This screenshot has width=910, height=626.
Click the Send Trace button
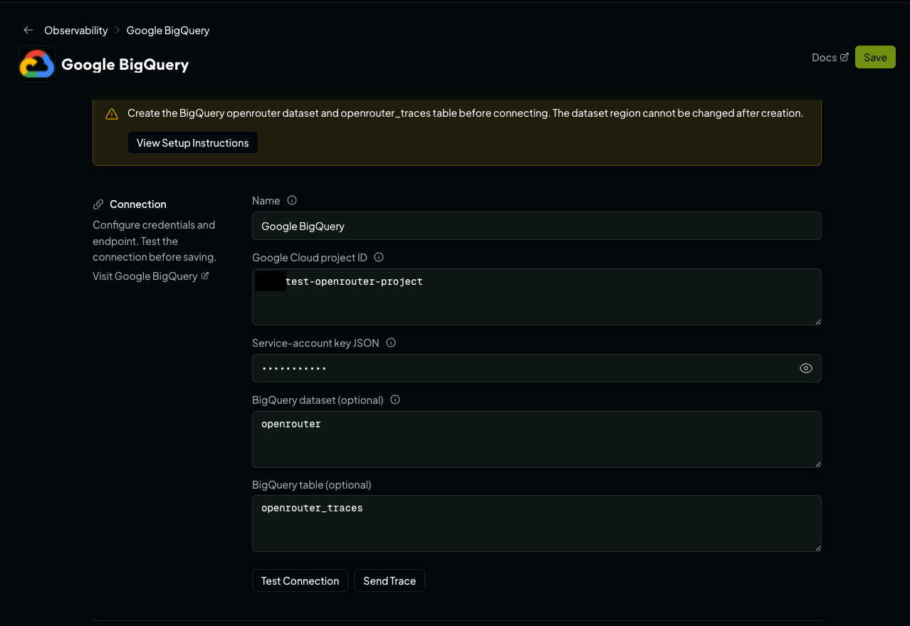click(389, 580)
